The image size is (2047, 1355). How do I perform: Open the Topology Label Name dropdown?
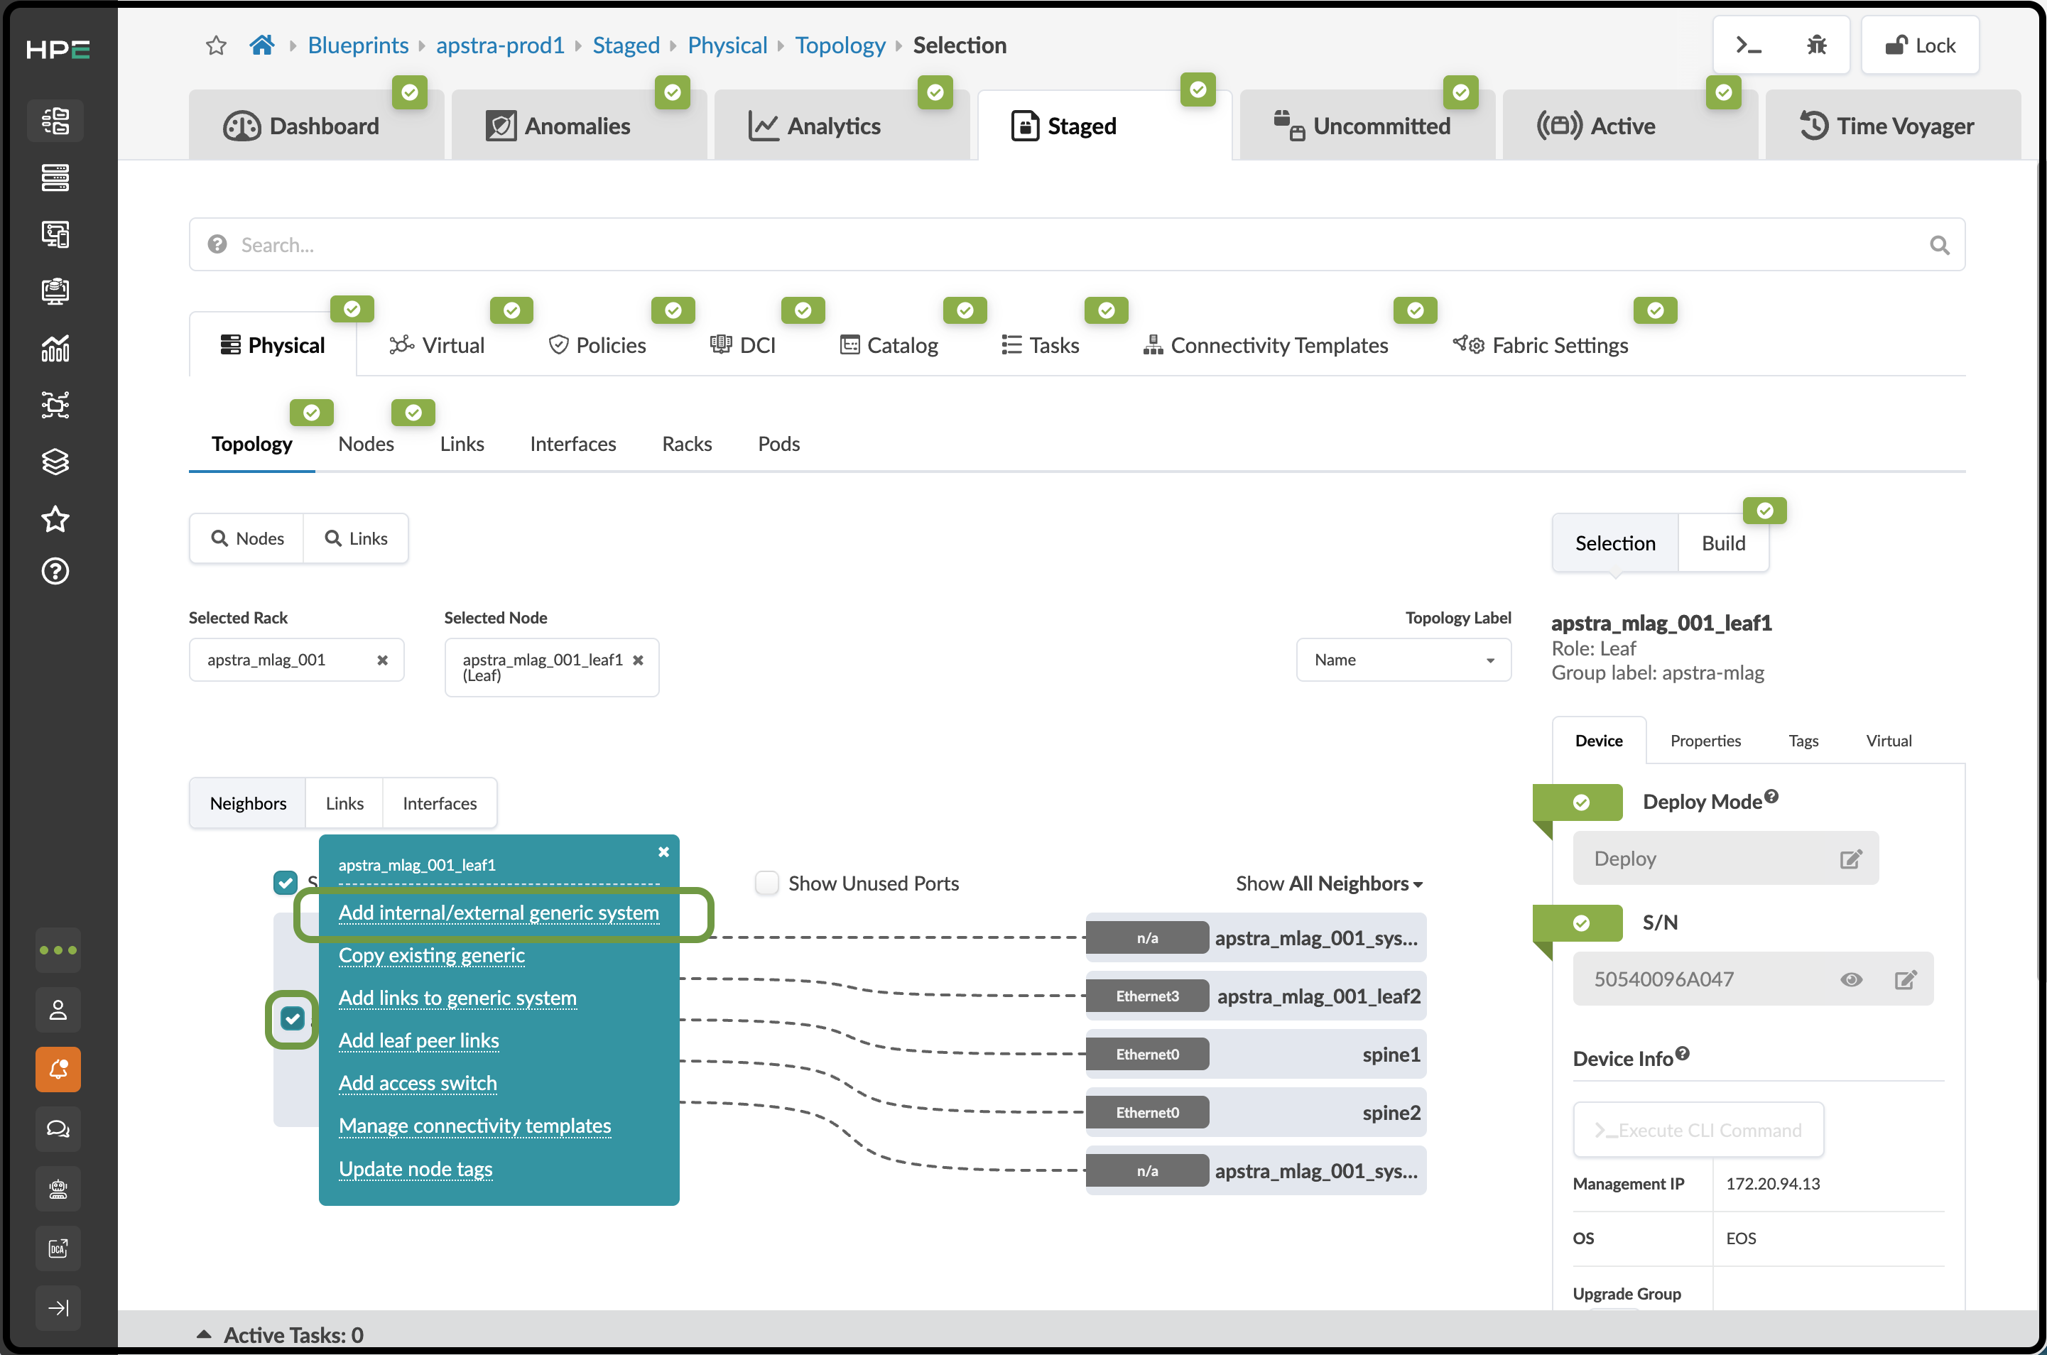(x=1403, y=660)
